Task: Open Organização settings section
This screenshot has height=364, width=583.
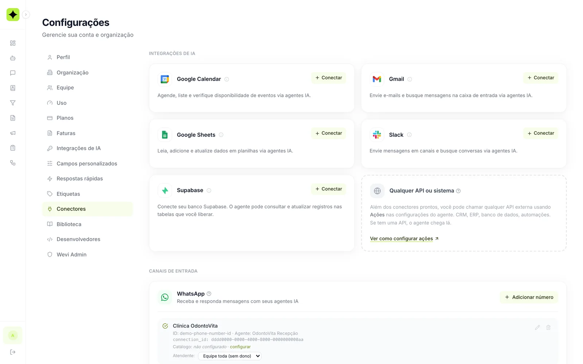Action: point(87,72)
